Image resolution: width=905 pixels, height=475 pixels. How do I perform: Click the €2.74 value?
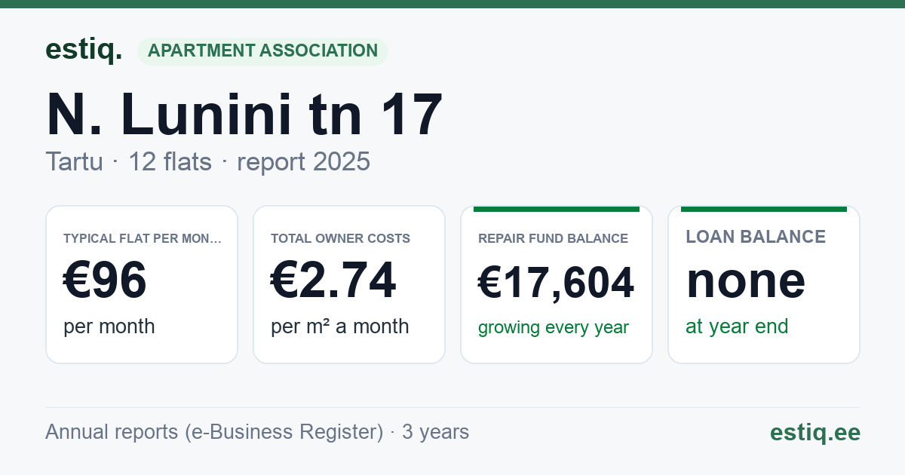click(x=333, y=280)
